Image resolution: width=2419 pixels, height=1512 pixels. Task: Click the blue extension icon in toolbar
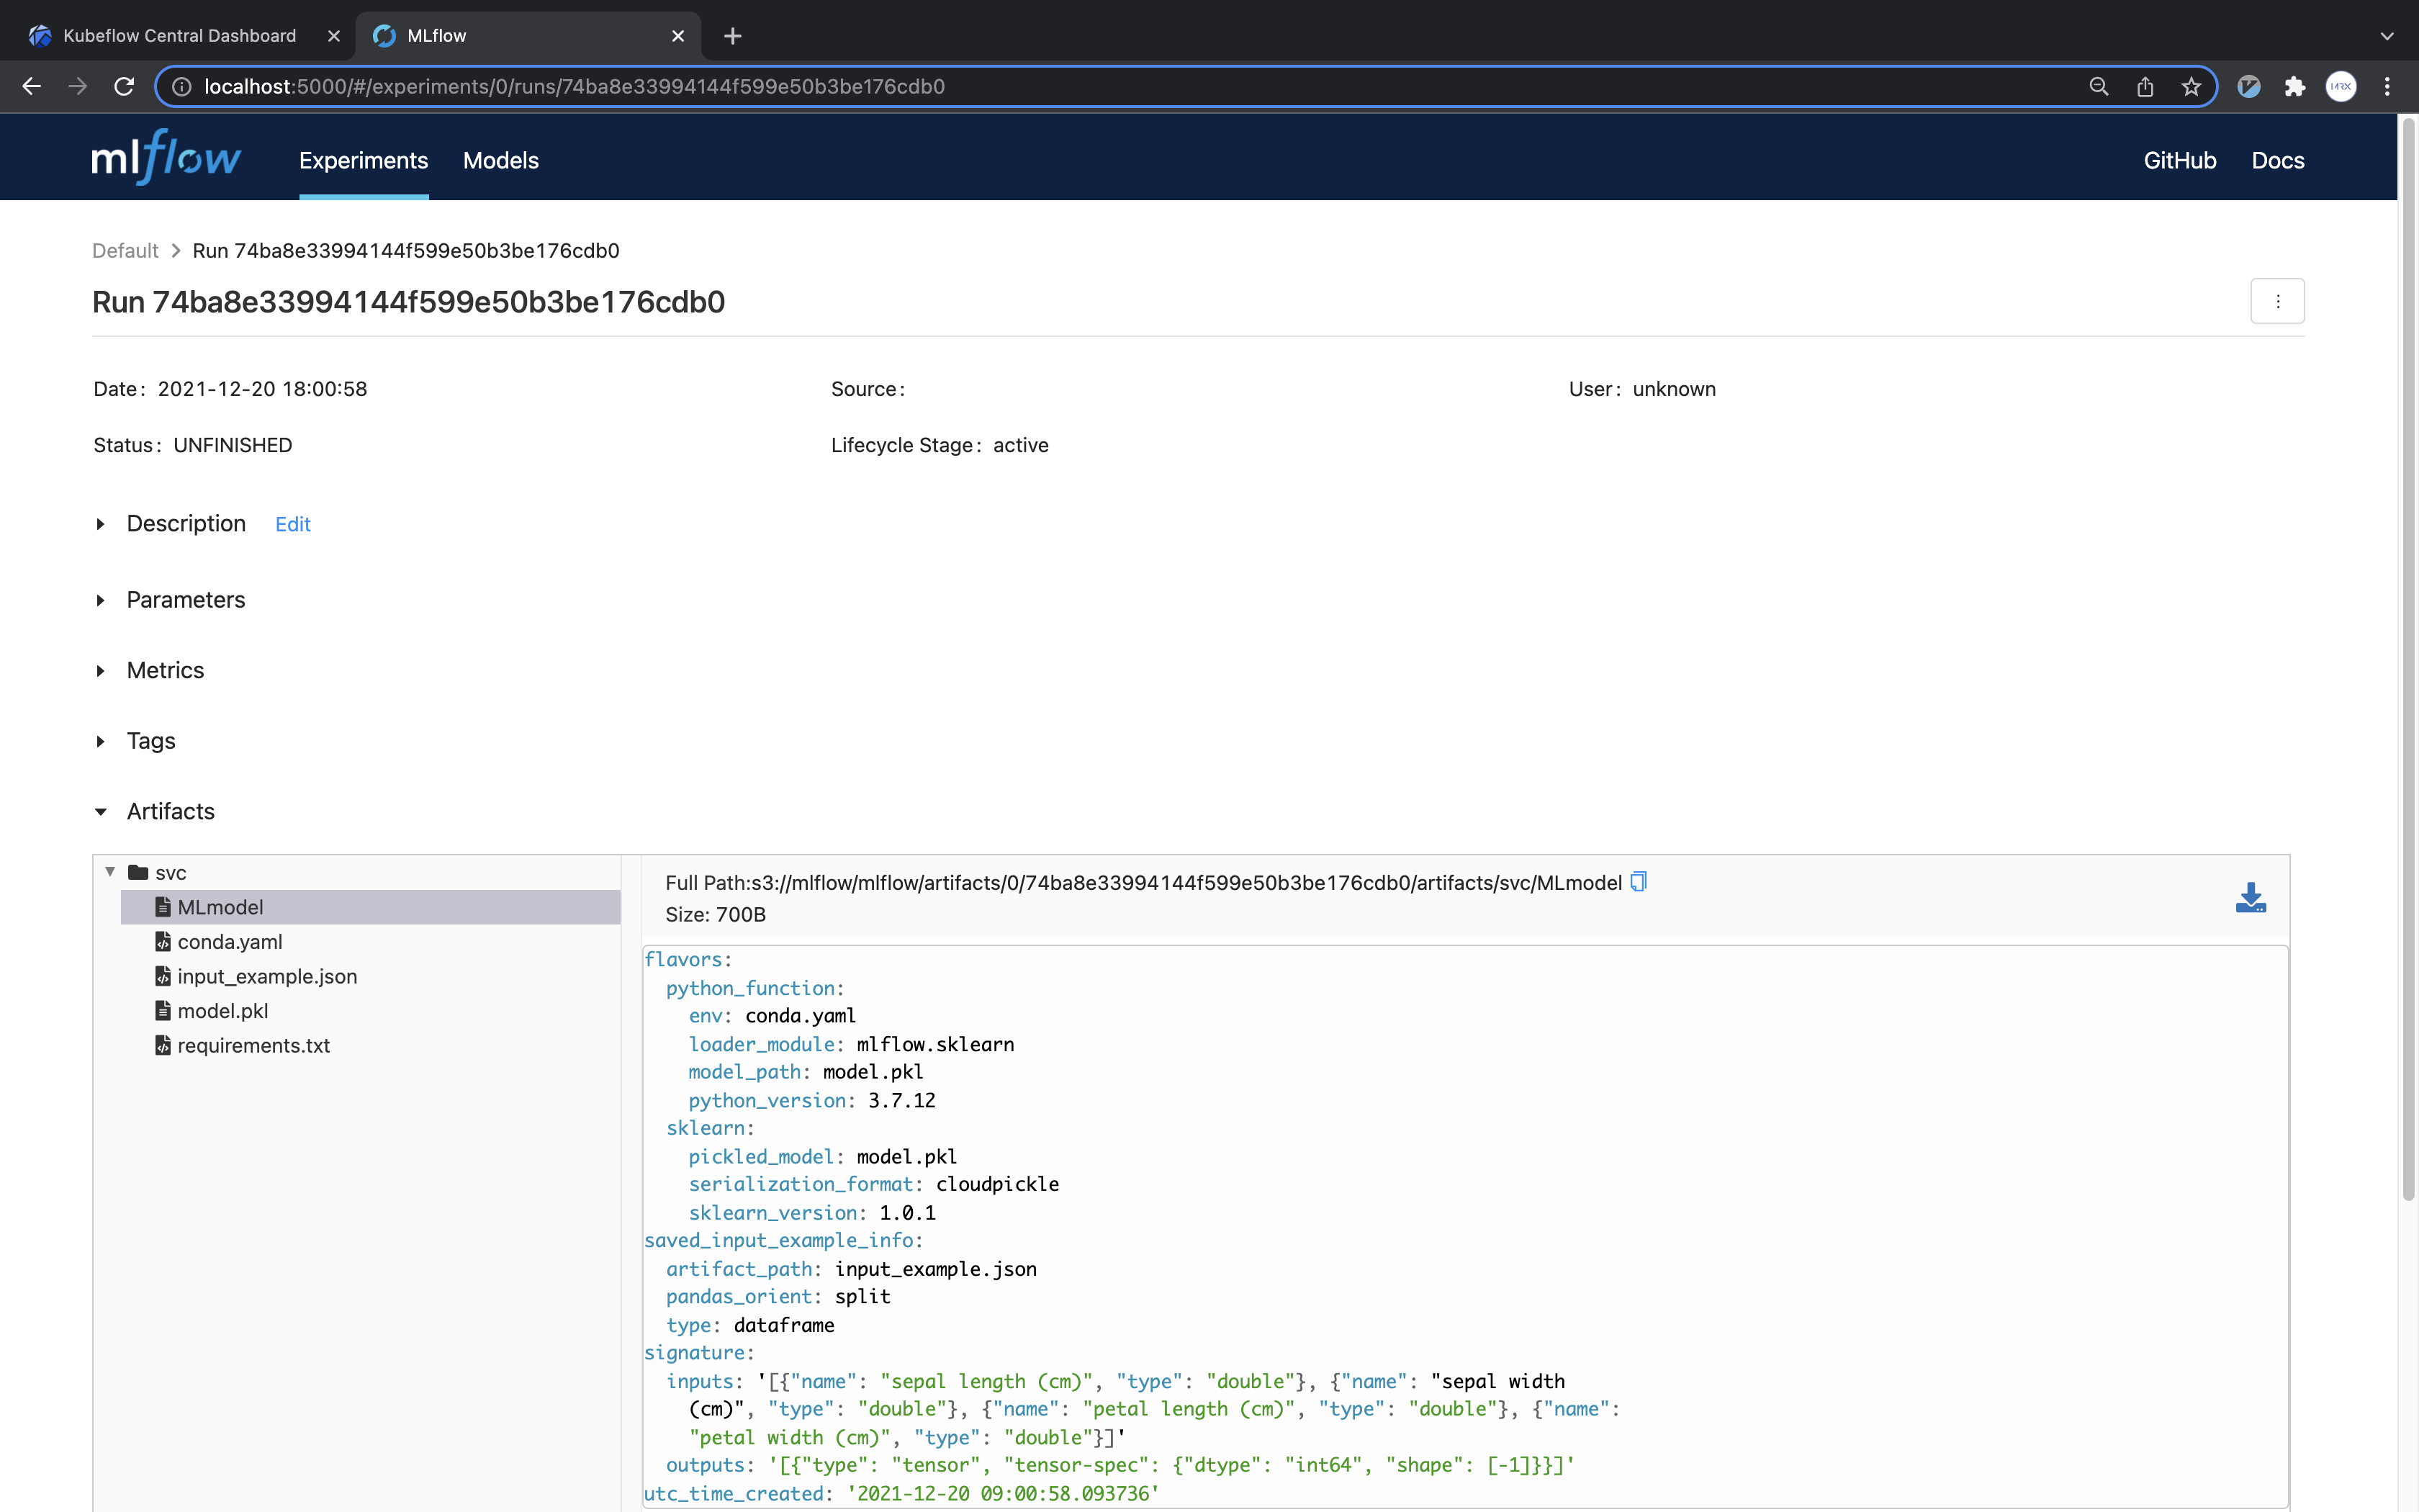[2249, 87]
